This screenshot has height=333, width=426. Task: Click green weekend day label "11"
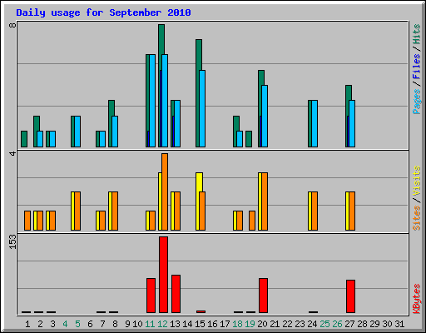150,324
